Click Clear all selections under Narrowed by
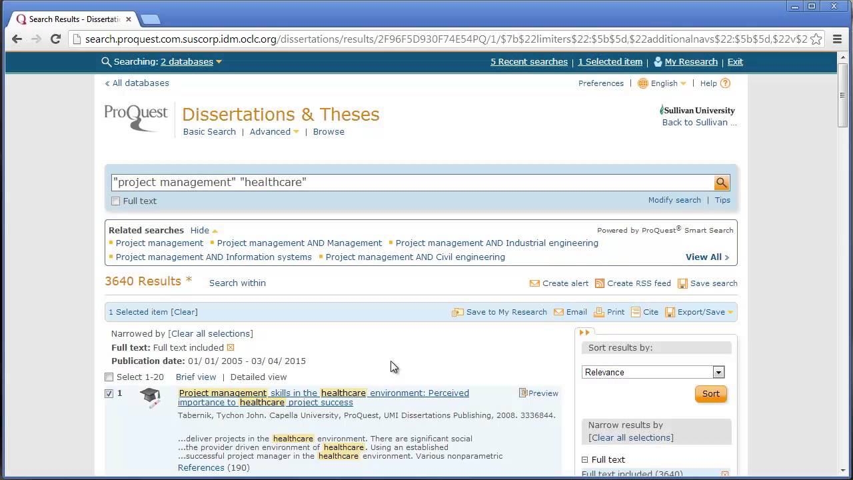The width and height of the screenshot is (853, 480). pyautogui.click(x=211, y=333)
